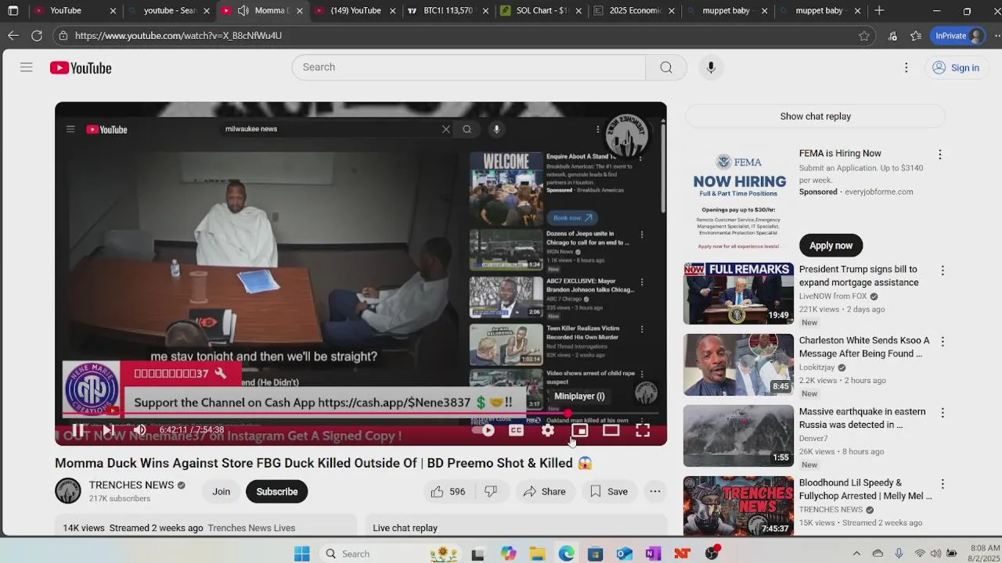Open the InPrivate profile button

coord(959,35)
